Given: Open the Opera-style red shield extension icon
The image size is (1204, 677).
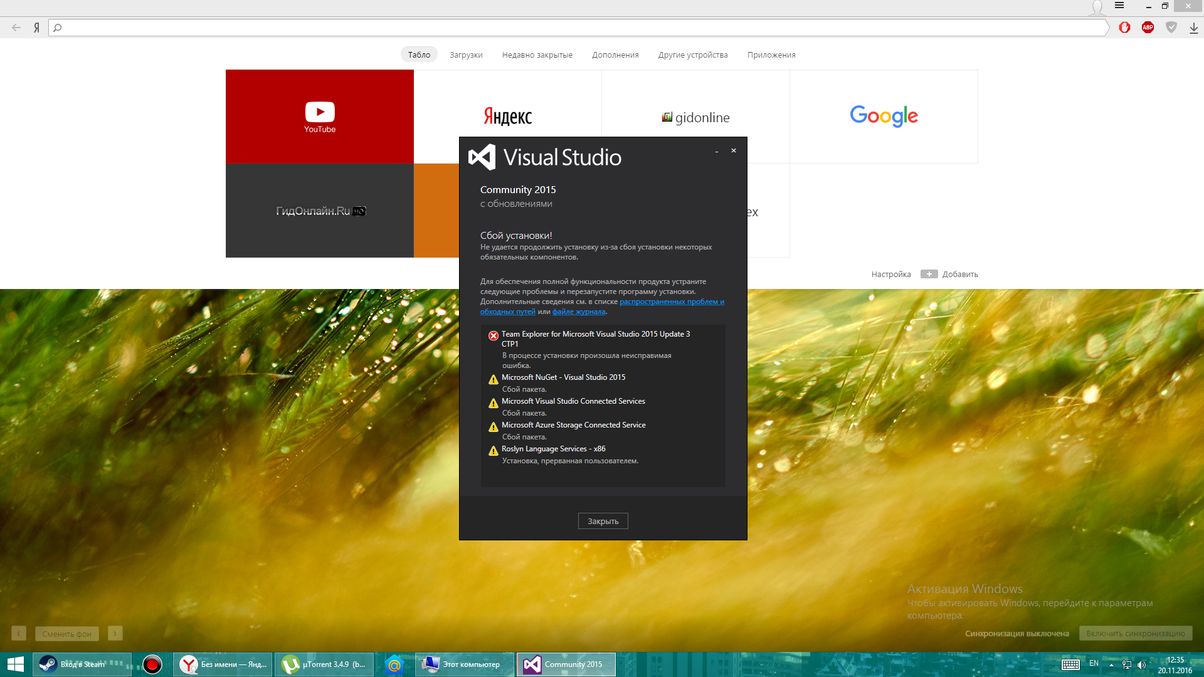Looking at the screenshot, I should 1124,28.
